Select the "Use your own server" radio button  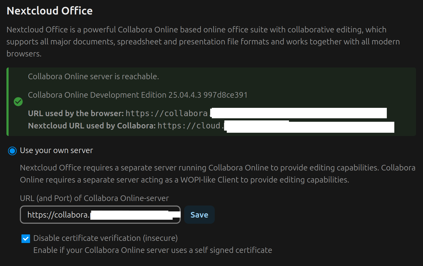click(x=12, y=151)
